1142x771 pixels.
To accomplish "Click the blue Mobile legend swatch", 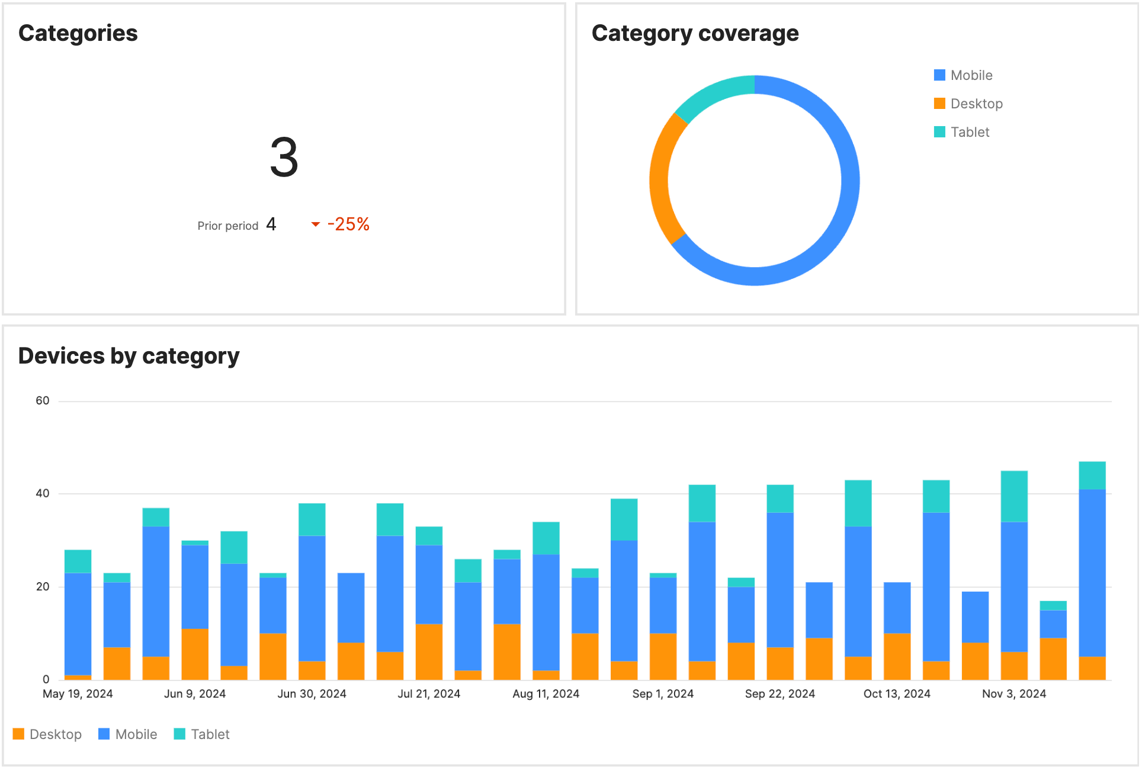I will click(x=939, y=75).
